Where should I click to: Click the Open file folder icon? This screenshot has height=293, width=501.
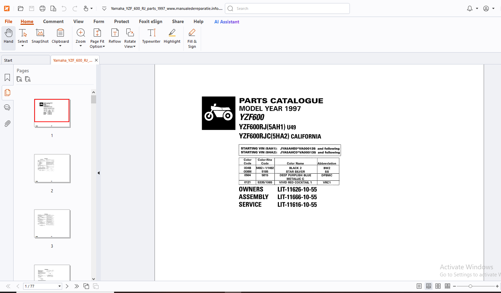pos(21,8)
